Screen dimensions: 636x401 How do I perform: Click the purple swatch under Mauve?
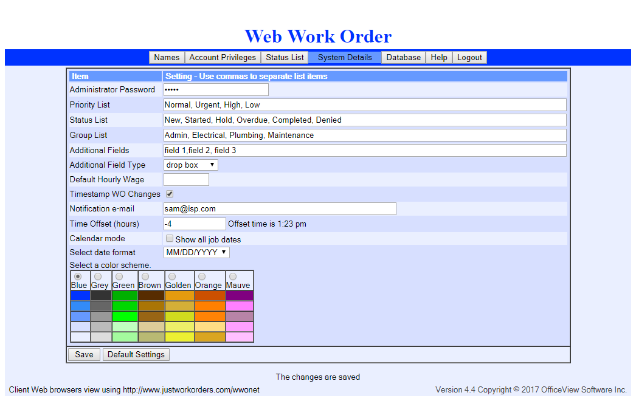pos(239,295)
